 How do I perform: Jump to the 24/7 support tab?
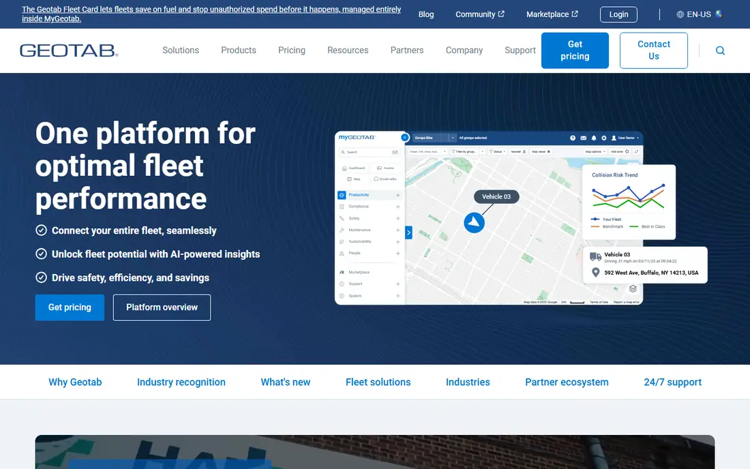672,382
